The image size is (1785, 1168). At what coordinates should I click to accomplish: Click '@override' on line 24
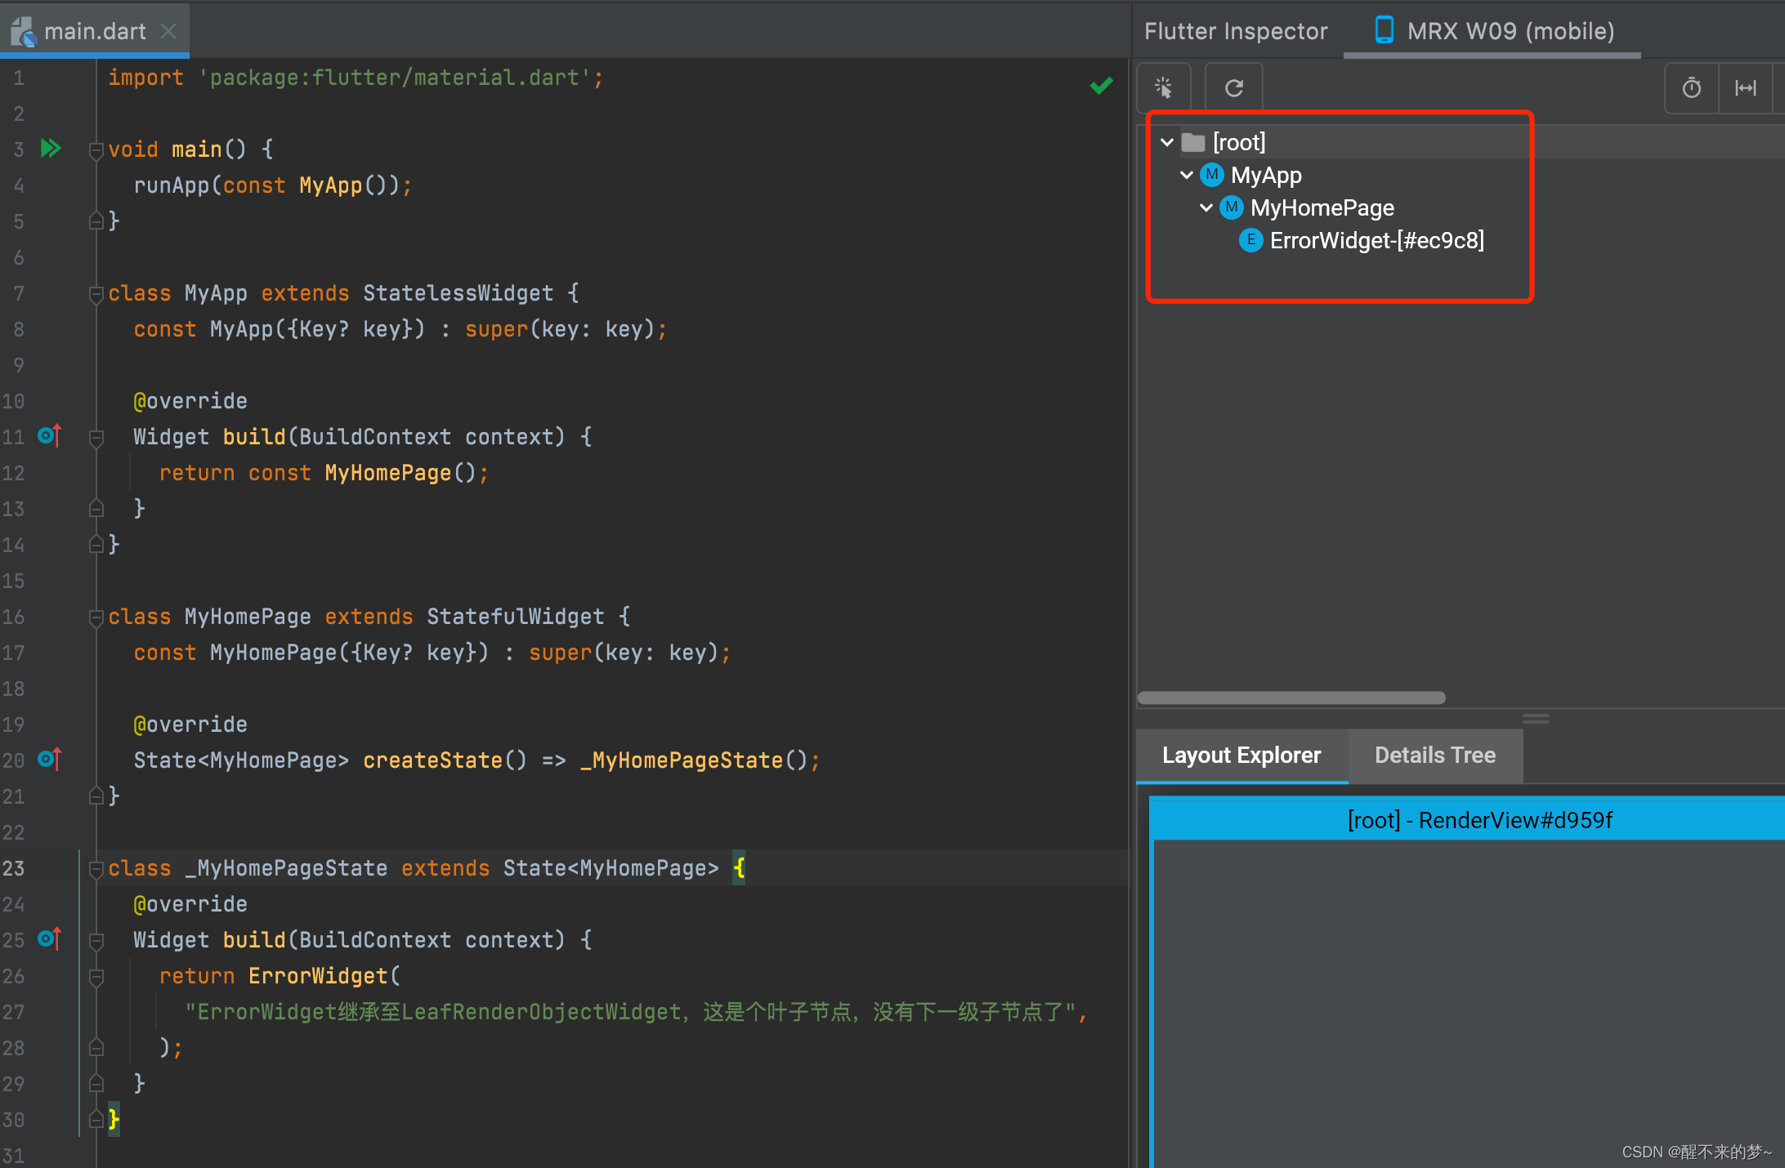pos(190,904)
